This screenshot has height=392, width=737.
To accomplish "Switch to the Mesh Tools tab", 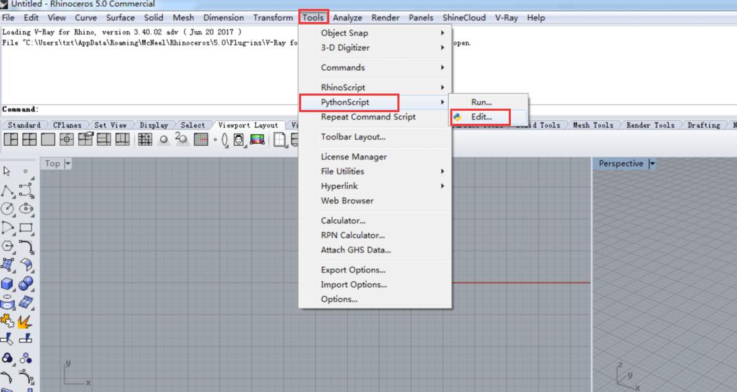I will click(593, 125).
